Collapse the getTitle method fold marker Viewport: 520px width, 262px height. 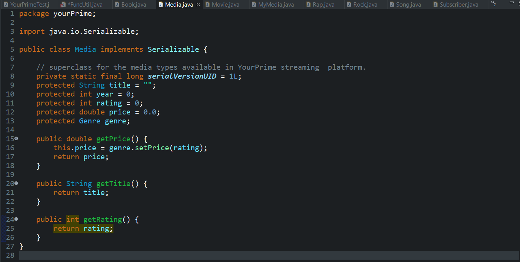17,183
